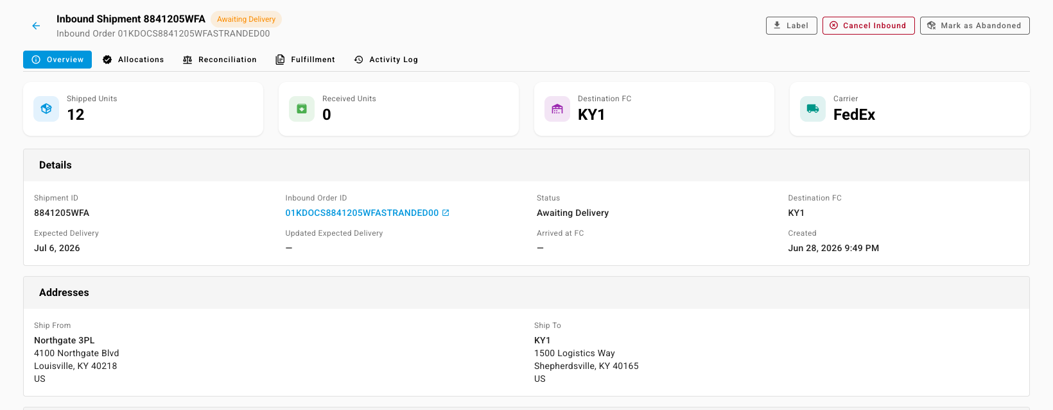
Task: Click Shepherdsville, KY 40165 in Ship To
Action: 586,366
